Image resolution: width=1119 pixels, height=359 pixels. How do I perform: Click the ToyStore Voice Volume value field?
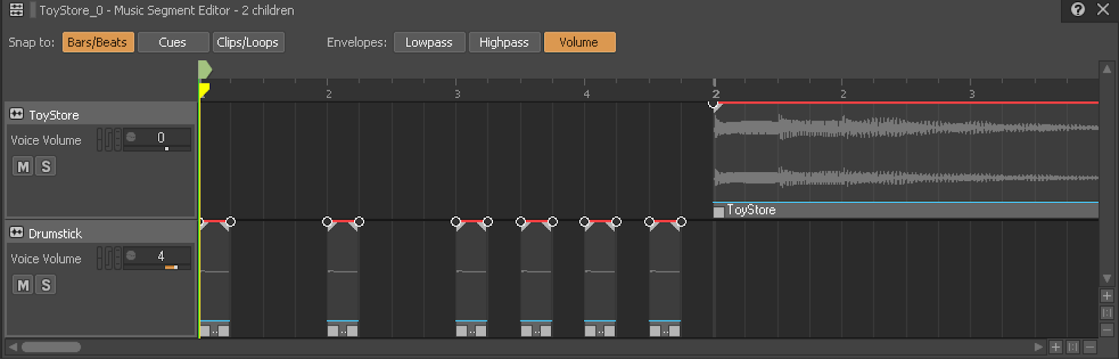coord(162,137)
